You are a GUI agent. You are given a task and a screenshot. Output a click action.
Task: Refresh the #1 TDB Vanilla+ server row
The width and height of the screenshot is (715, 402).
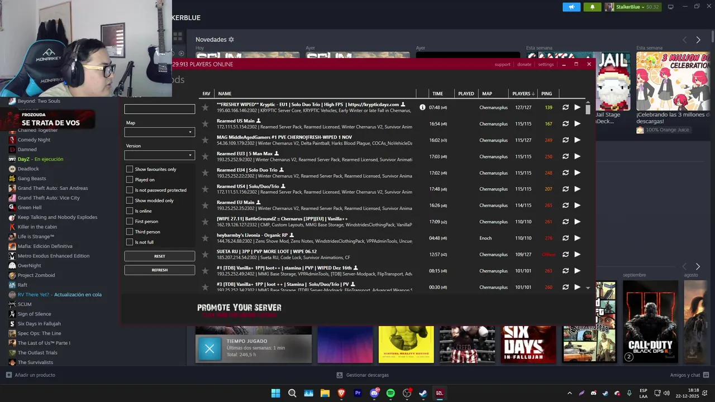coord(565,271)
